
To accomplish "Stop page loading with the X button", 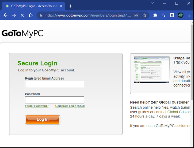I will click(22, 15).
